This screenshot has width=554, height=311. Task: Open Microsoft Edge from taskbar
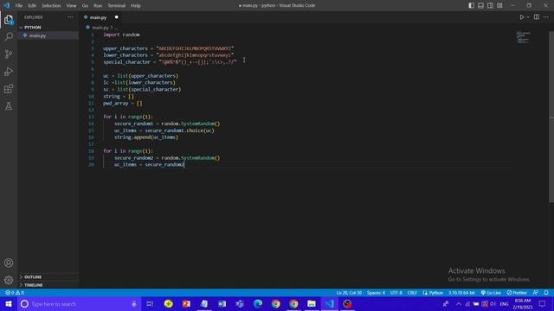tap(258, 304)
